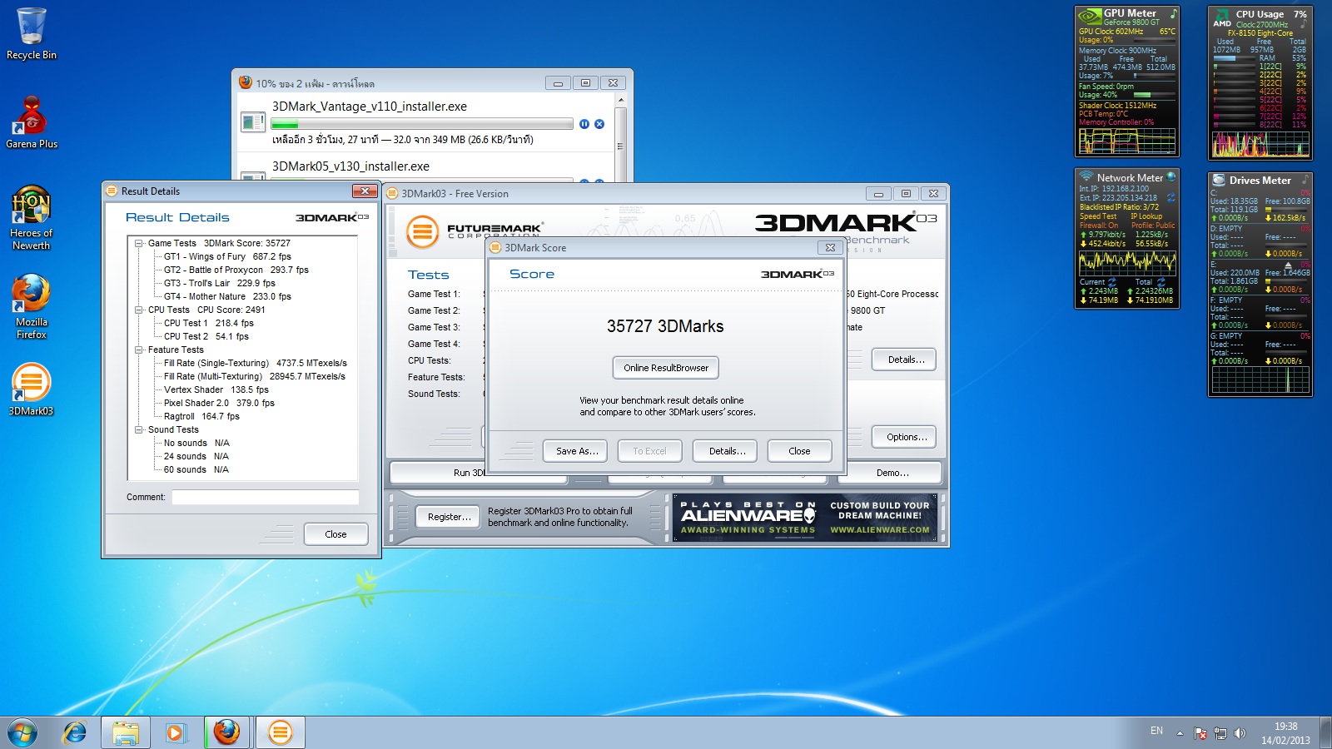Reset the Total traffic counter in Network Meter
Viewport: 1332px width, 749px height.
point(1161,282)
